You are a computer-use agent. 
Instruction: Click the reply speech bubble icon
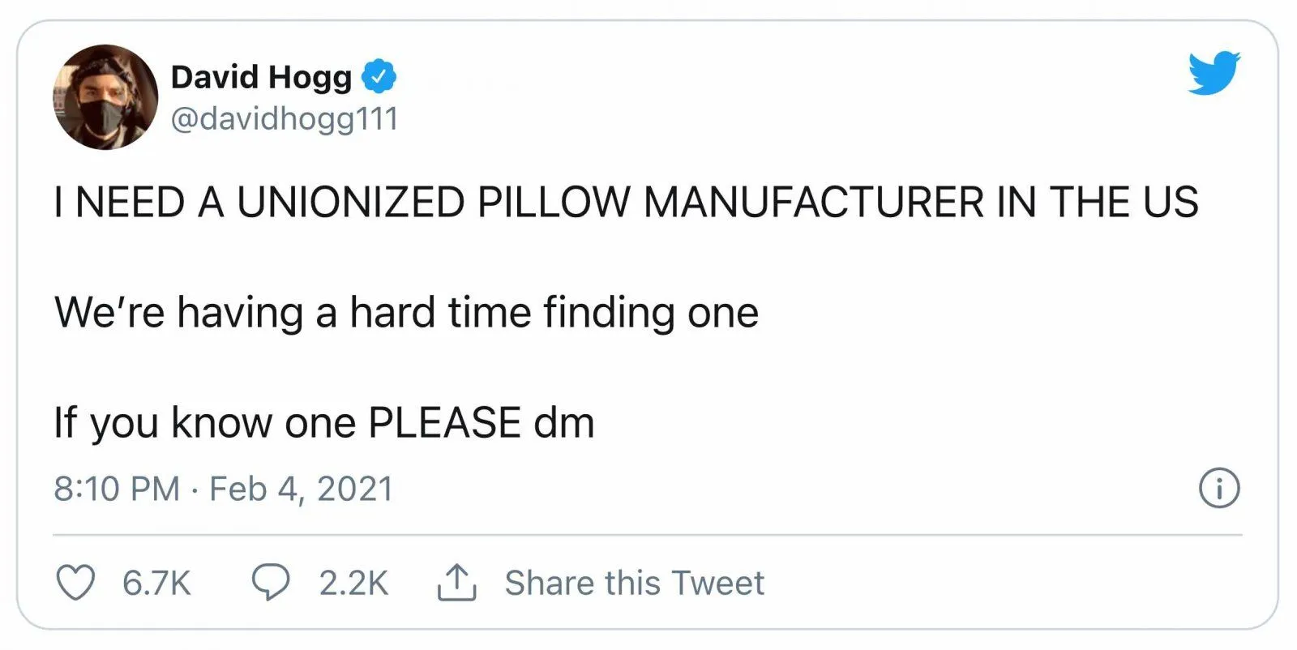click(x=270, y=583)
